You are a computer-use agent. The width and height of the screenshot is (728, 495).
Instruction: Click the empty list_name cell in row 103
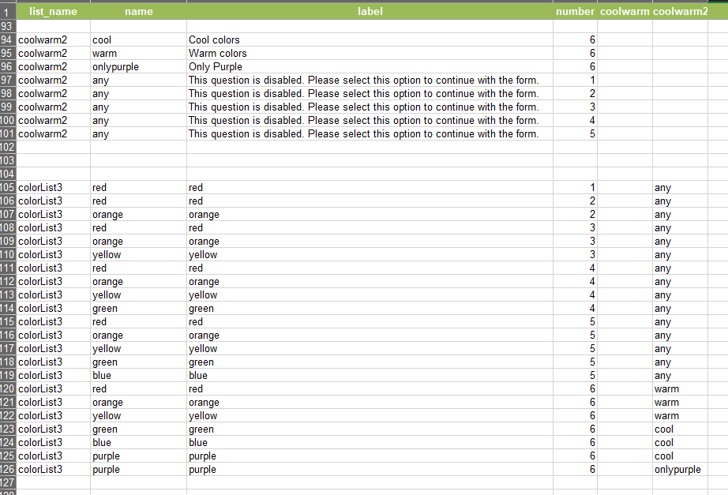pos(54,161)
